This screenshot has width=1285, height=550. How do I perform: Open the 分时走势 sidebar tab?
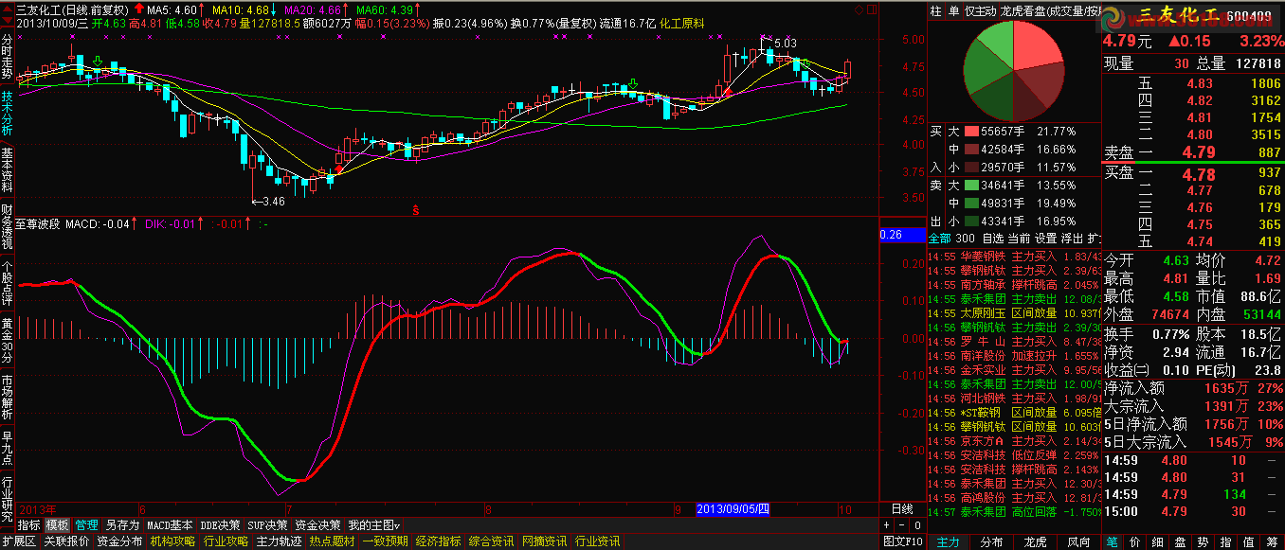click(8, 56)
